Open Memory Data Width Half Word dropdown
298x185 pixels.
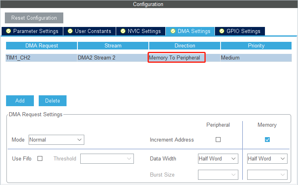[267, 158]
